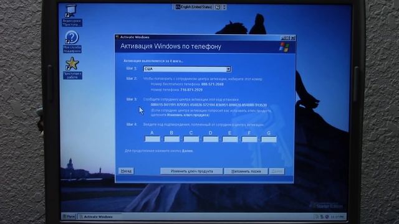Focus confirmation code field E

(230, 139)
